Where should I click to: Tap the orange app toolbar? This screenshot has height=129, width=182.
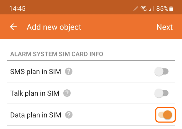(x=91, y=27)
